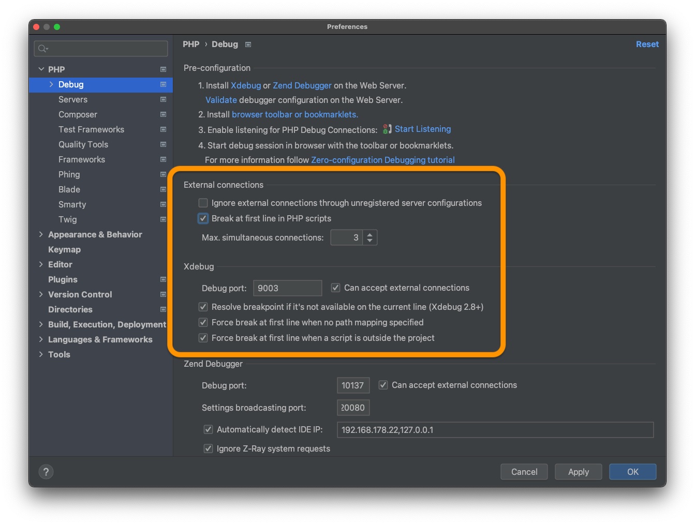This screenshot has height=525, width=695.
Task: Open the PHP breadcrumb at the top
Action: (191, 44)
